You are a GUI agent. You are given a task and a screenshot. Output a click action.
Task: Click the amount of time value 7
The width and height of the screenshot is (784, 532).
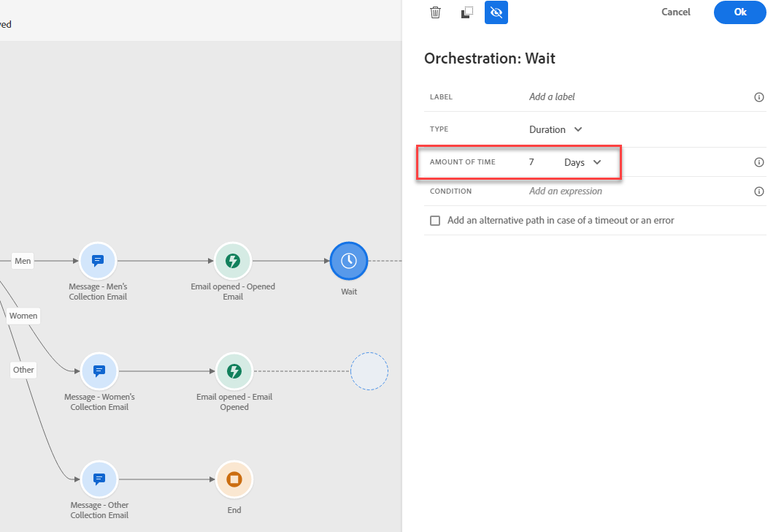[x=531, y=162]
